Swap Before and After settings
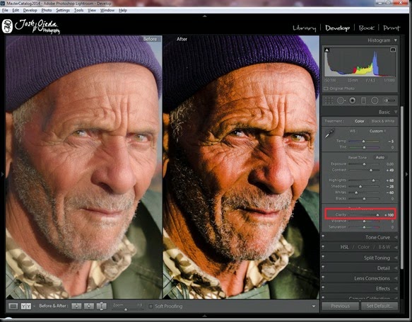 pyautogui.click(x=101, y=306)
